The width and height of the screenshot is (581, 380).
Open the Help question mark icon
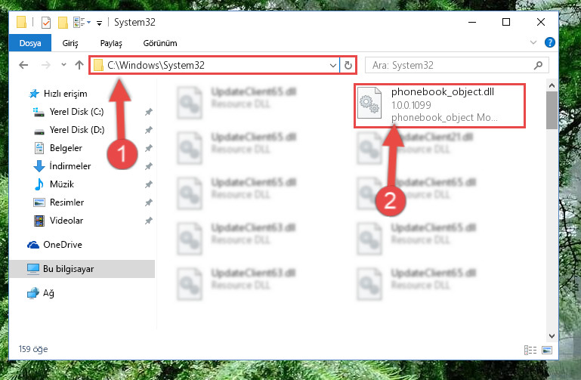(x=549, y=42)
